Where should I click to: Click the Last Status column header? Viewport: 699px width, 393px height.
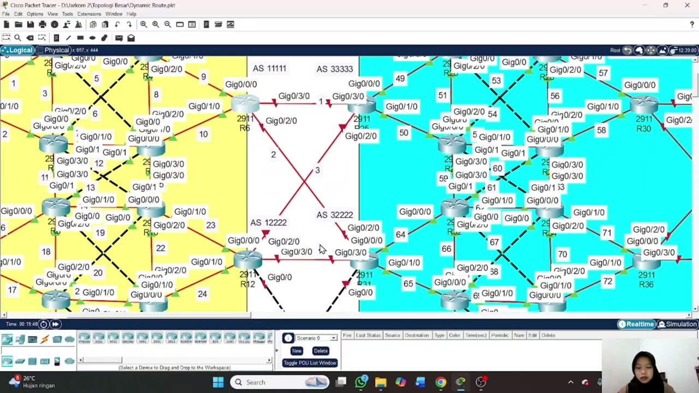[368, 335]
